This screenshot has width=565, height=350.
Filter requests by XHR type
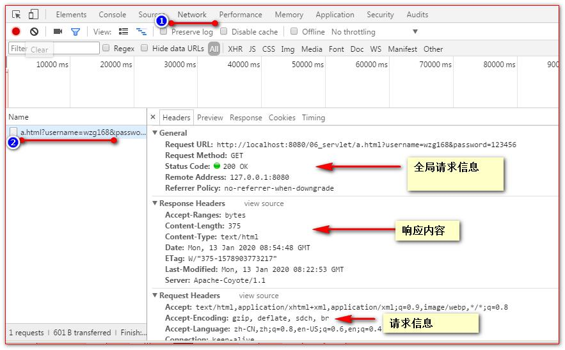click(x=235, y=49)
